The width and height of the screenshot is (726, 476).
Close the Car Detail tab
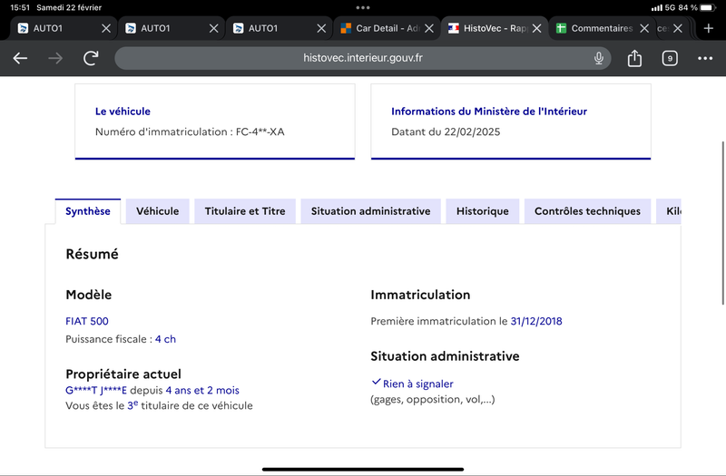[429, 28]
